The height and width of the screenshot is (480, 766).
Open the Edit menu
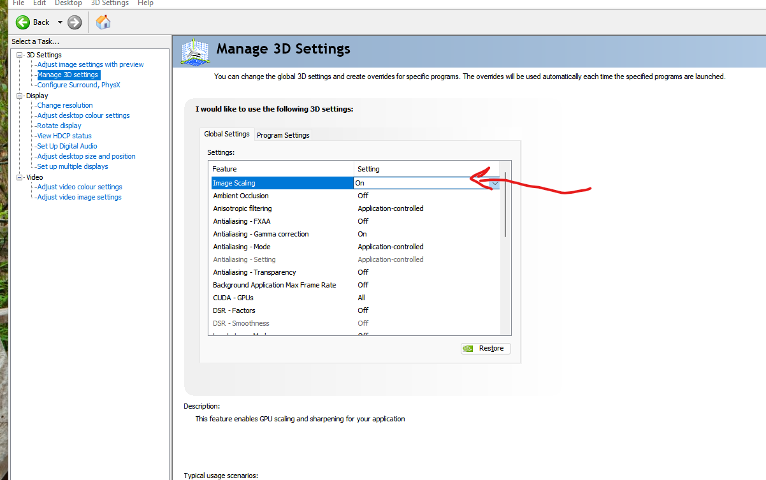coord(40,3)
